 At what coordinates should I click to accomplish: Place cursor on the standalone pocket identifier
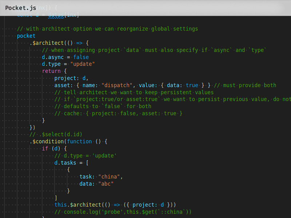26,36
